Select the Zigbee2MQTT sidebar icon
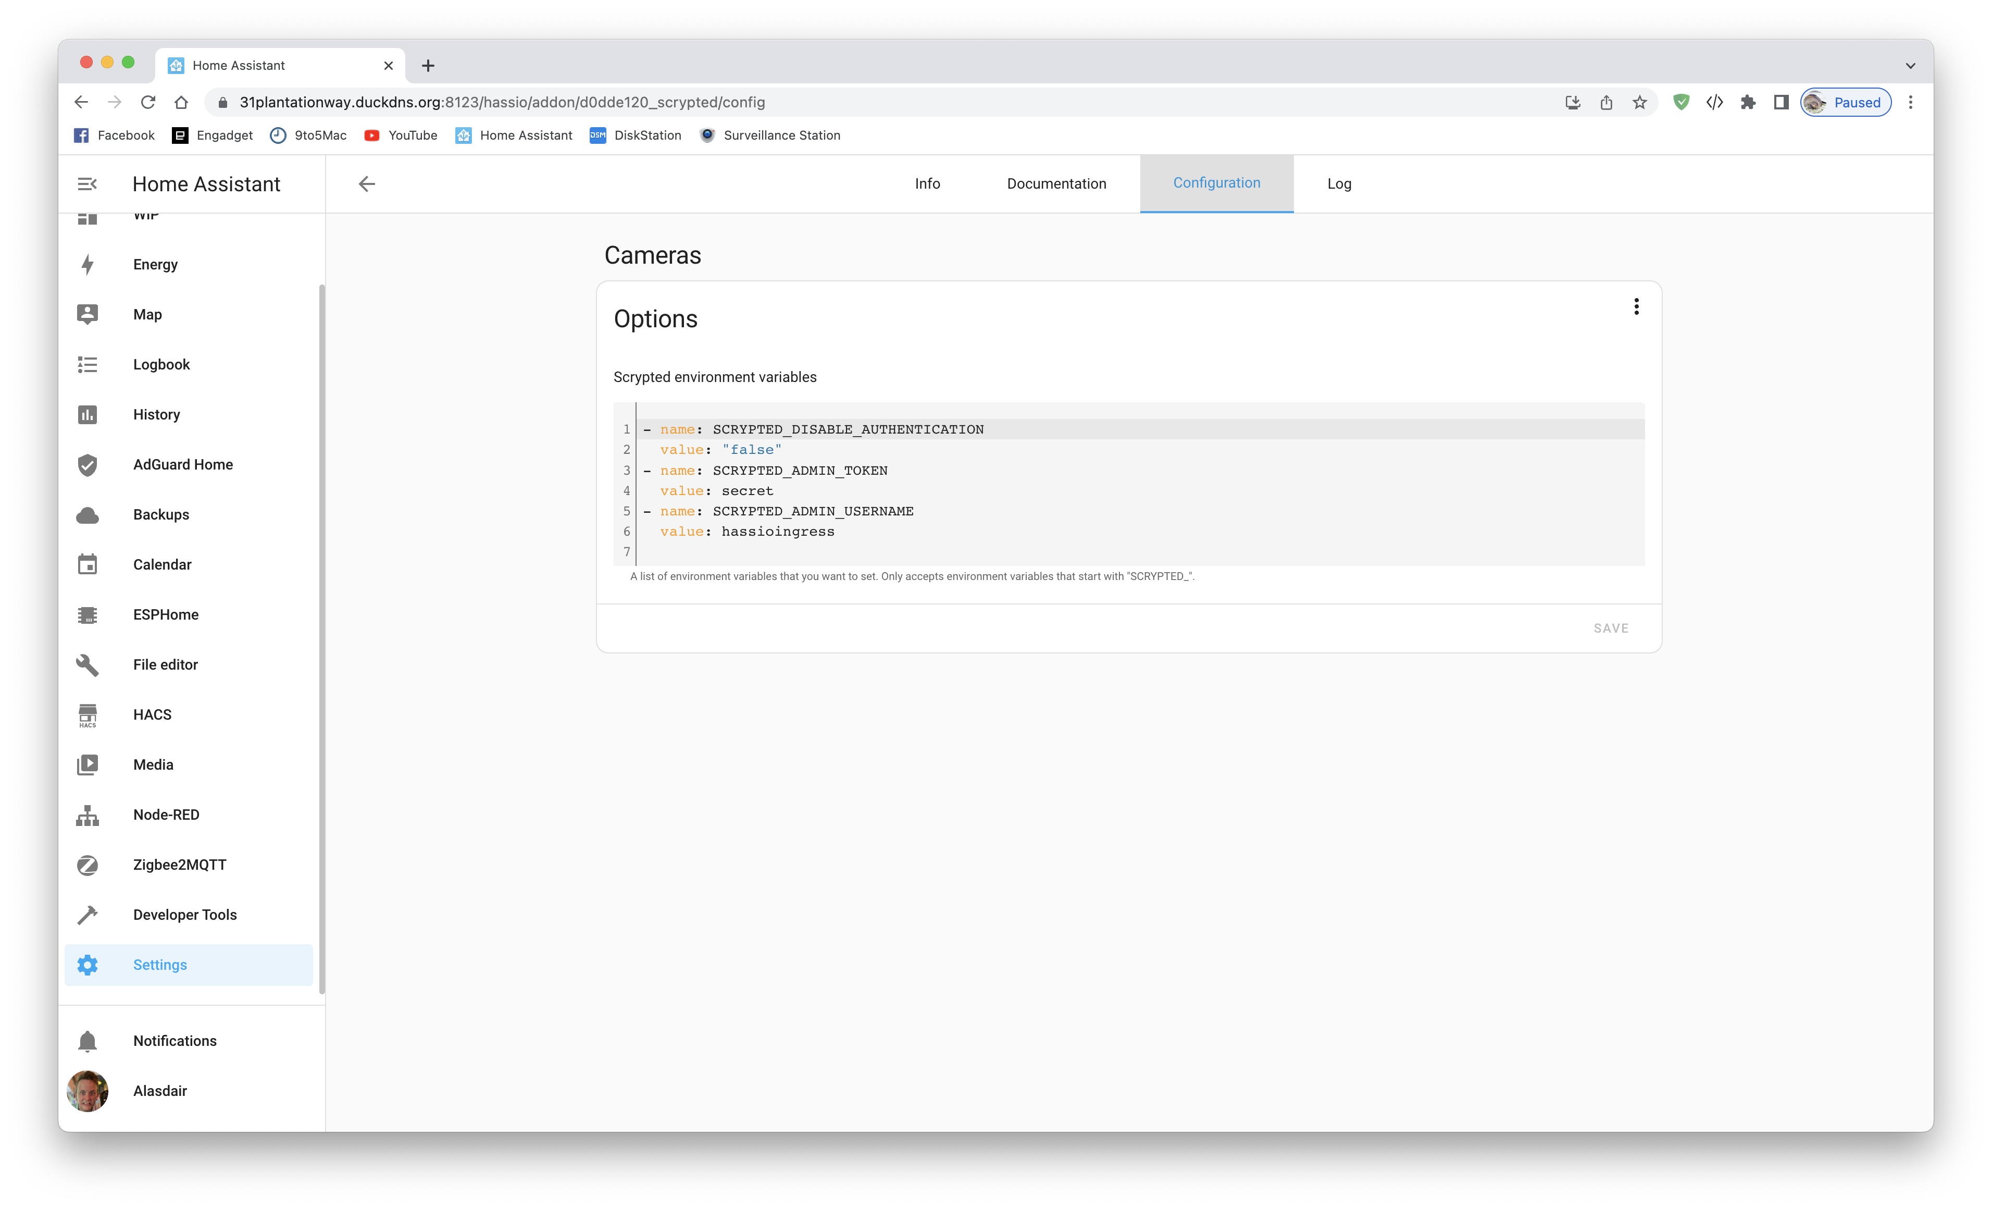 (x=88, y=865)
